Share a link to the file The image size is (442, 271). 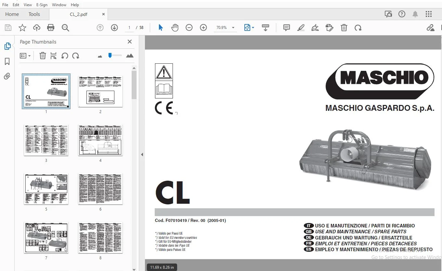[x=431, y=28]
